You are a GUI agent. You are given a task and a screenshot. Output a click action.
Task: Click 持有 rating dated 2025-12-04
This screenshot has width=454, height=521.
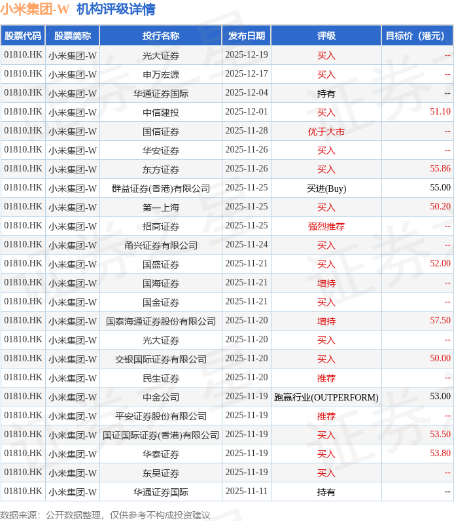click(326, 94)
